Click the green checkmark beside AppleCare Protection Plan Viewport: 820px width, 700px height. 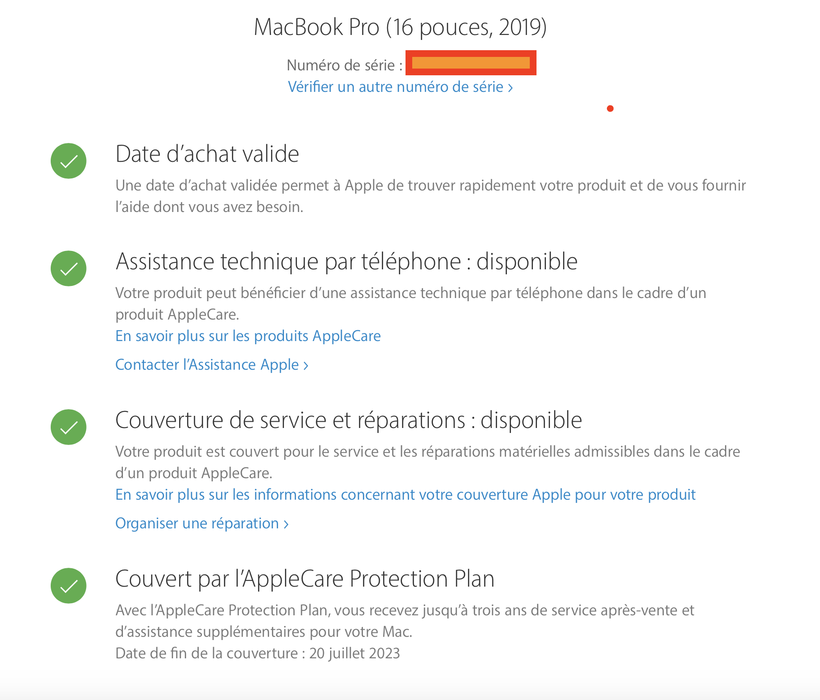click(69, 586)
